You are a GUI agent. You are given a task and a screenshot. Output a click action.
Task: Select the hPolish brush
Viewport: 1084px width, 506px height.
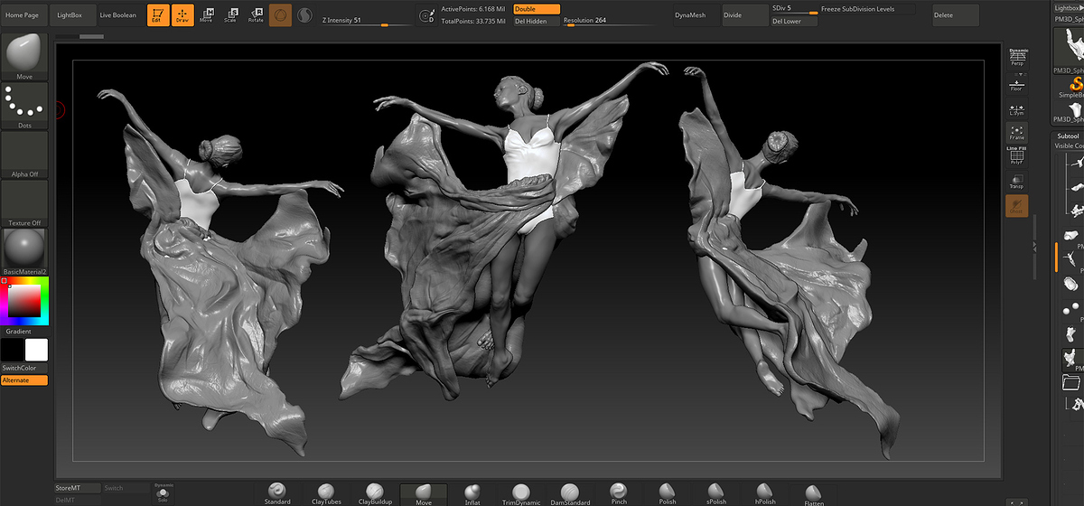pos(764,492)
